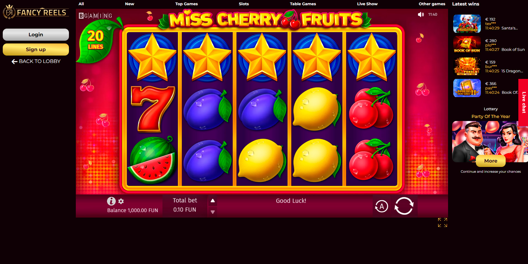The width and height of the screenshot is (528, 264).
Task: Enable autoplay with the A icon
Action: click(382, 206)
